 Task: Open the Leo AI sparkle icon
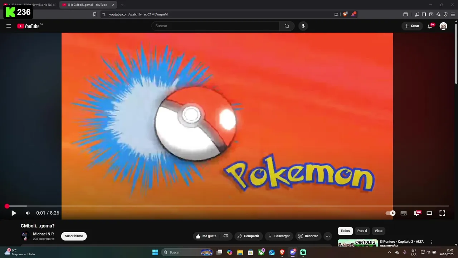tap(438, 14)
